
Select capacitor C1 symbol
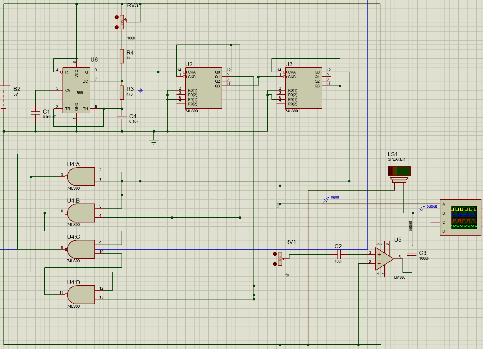point(35,113)
